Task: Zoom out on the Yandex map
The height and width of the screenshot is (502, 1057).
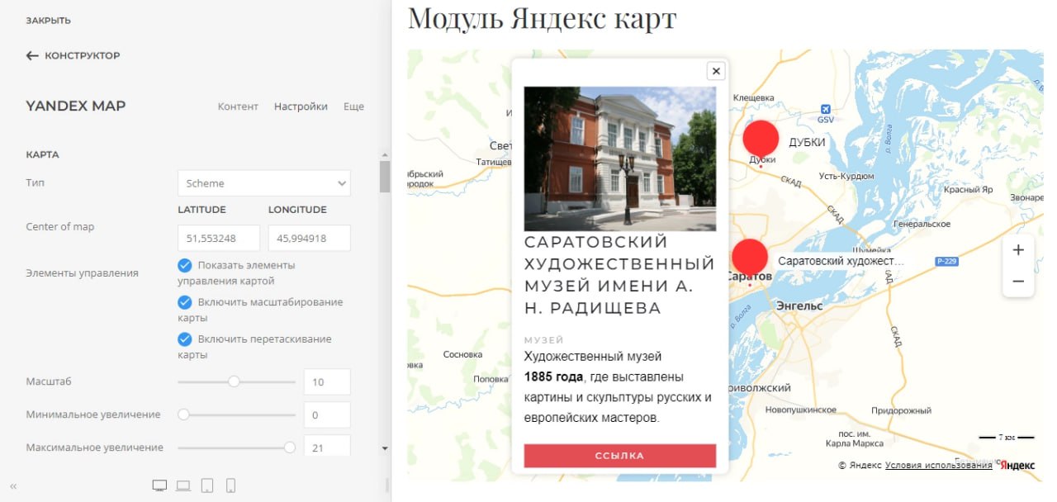Action: coord(1018,282)
